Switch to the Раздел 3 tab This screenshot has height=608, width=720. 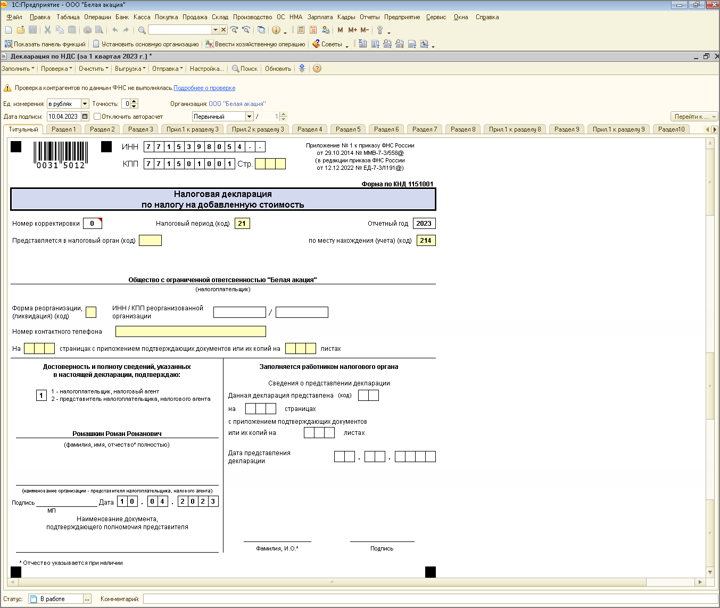click(140, 129)
